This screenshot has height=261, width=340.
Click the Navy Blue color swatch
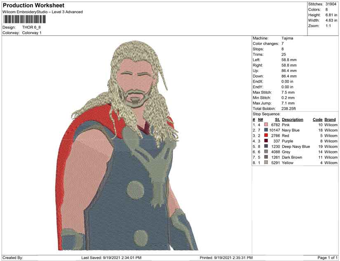pos(266,130)
